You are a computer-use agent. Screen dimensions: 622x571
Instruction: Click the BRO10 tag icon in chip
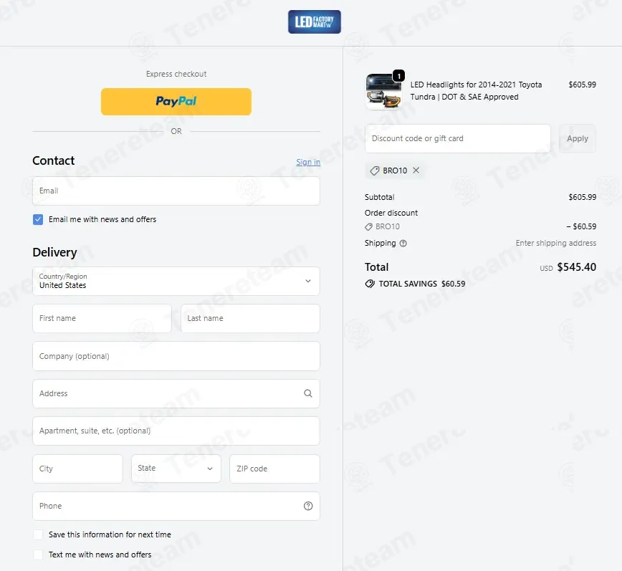[x=375, y=171]
